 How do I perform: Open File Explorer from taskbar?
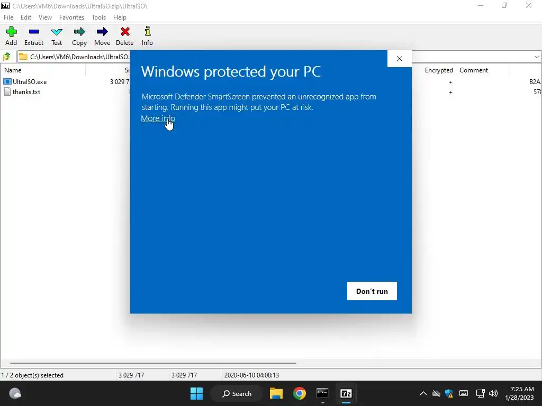pyautogui.click(x=276, y=393)
